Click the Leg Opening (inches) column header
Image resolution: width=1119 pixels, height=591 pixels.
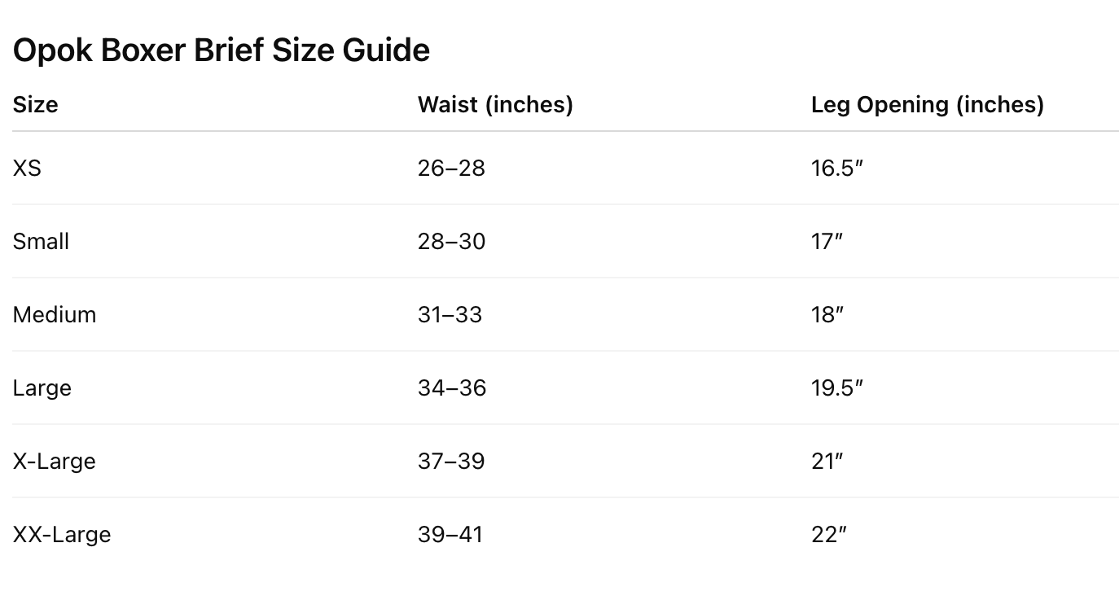pyautogui.click(x=927, y=105)
